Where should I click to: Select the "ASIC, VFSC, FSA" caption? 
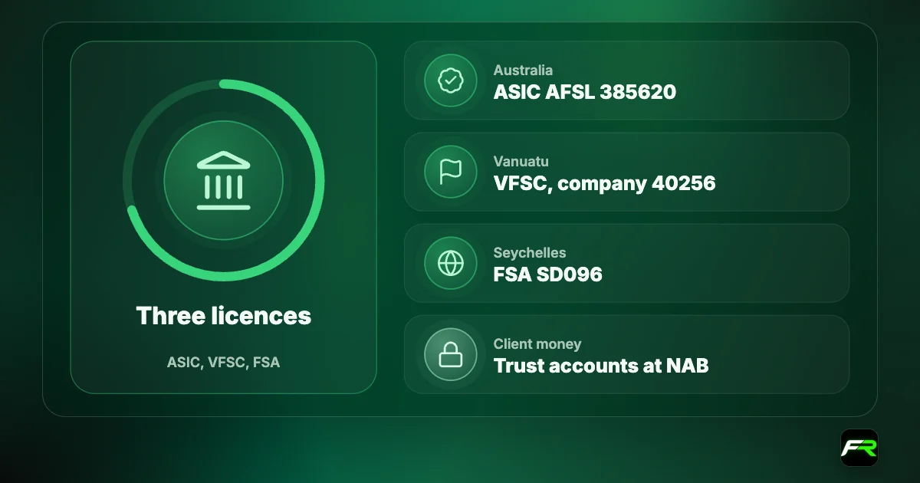click(x=224, y=363)
